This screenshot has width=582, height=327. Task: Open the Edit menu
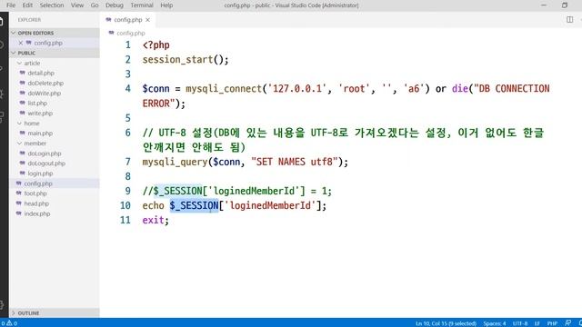[27, 5]
